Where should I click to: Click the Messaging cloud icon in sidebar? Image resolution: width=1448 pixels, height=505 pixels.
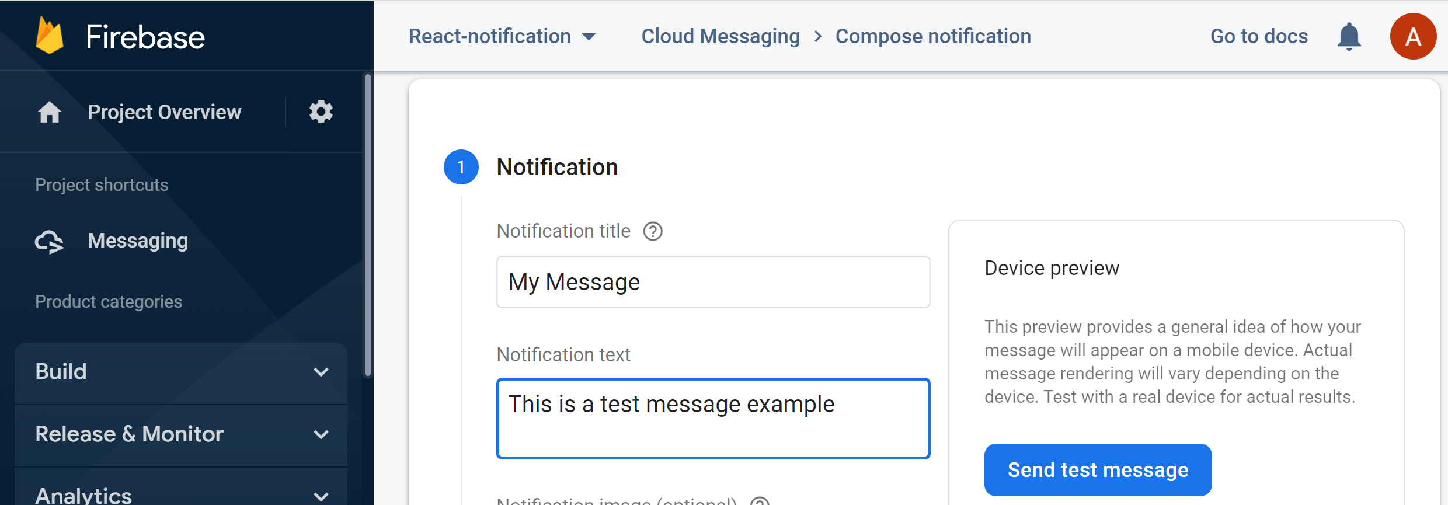pos(50,241)
